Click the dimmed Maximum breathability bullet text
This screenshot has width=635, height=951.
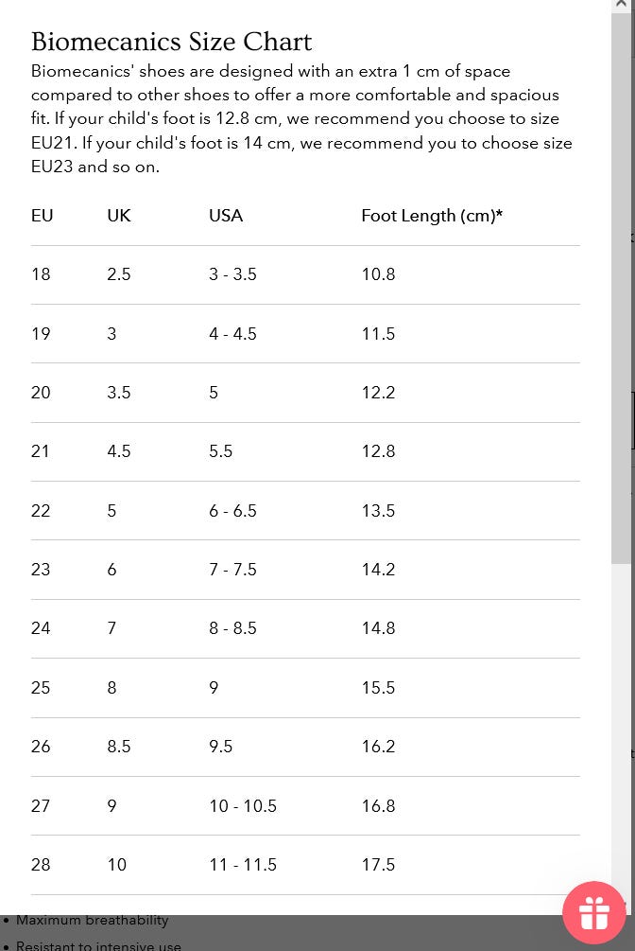tap(92, 920)
